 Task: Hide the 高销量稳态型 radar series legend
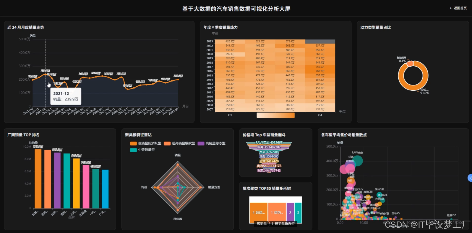pos(212,143)
